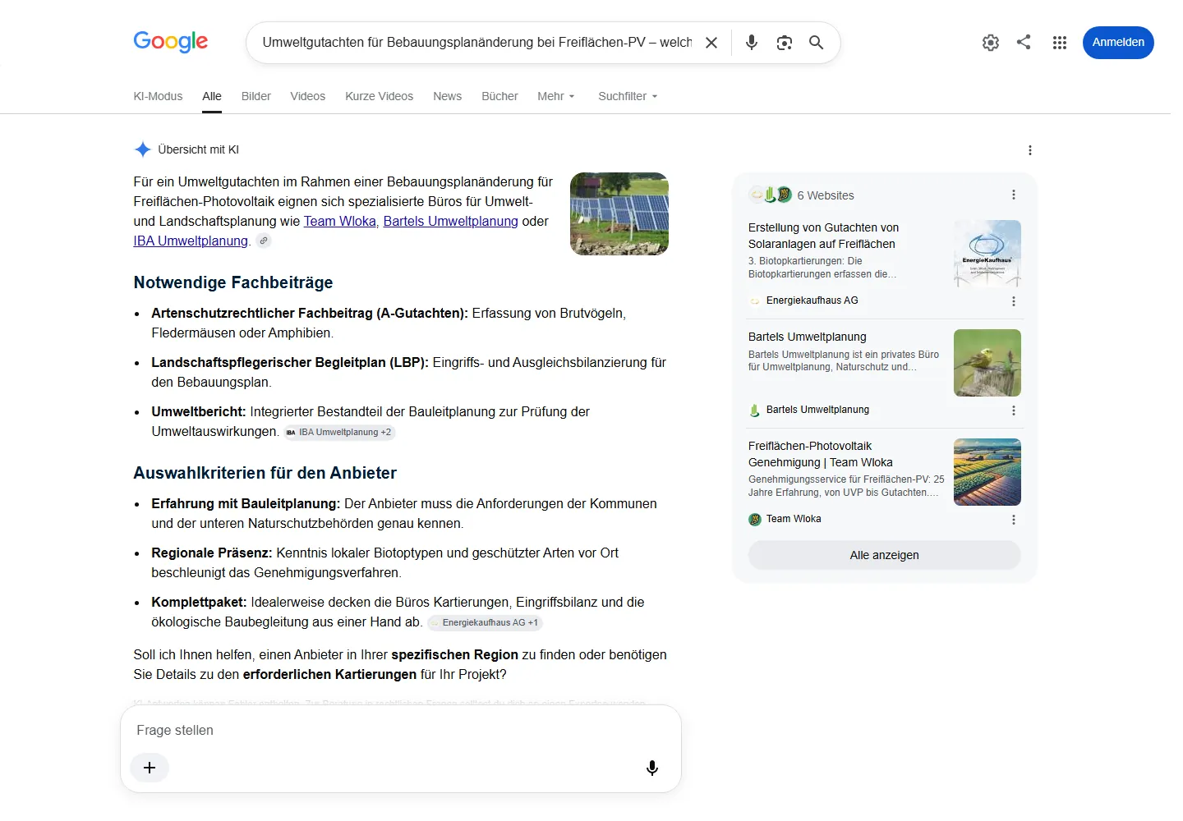This screenshot has height=821, width=1183.
Task: Open three-dot menu for Team Wloka source
Action: pyautogui.click(x=1014, y=520)
